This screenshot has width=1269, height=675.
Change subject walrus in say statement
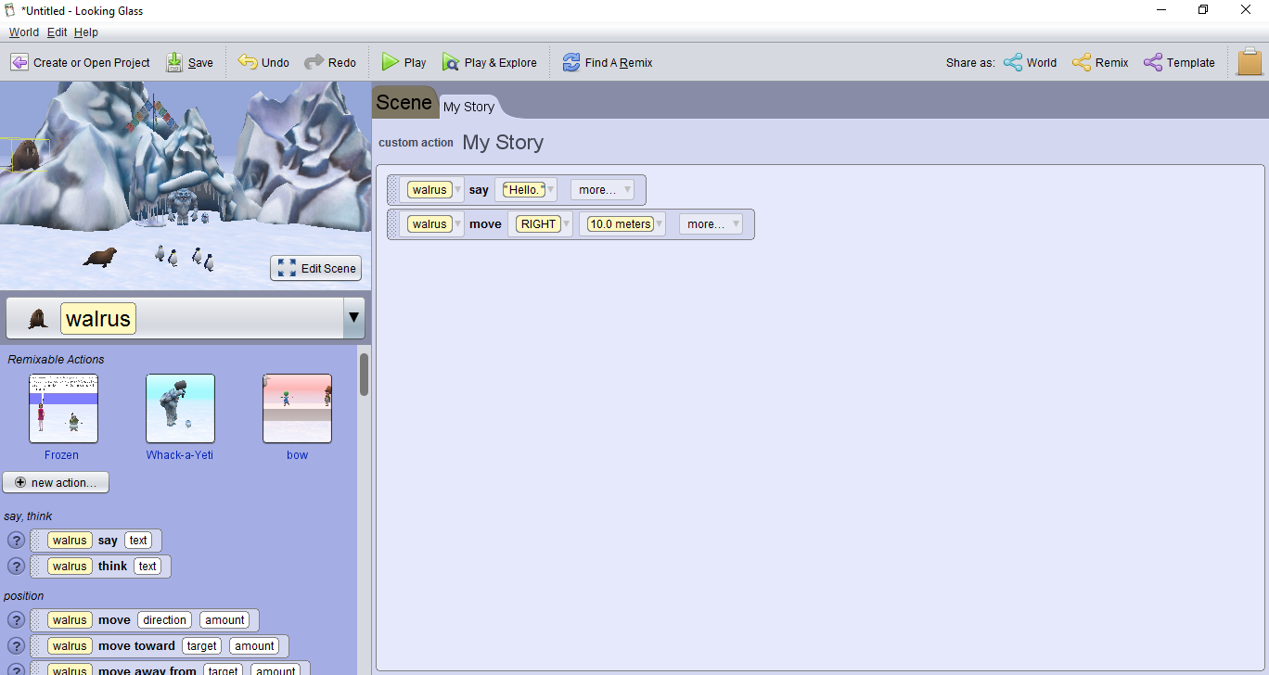point(434,190)
